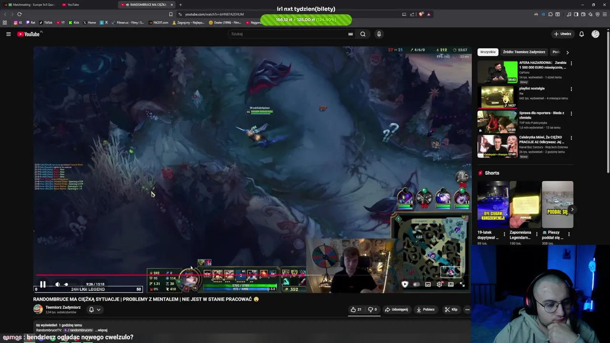Open options for the 19-latek dopytywał Short
The image size is (610, 343).
pyautogui.click(x=505, y=234)
